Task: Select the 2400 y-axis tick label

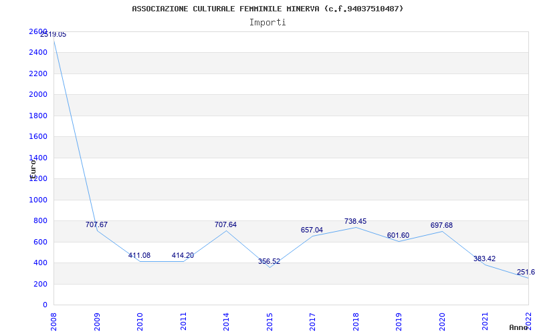Action: [x=38, y=52]
